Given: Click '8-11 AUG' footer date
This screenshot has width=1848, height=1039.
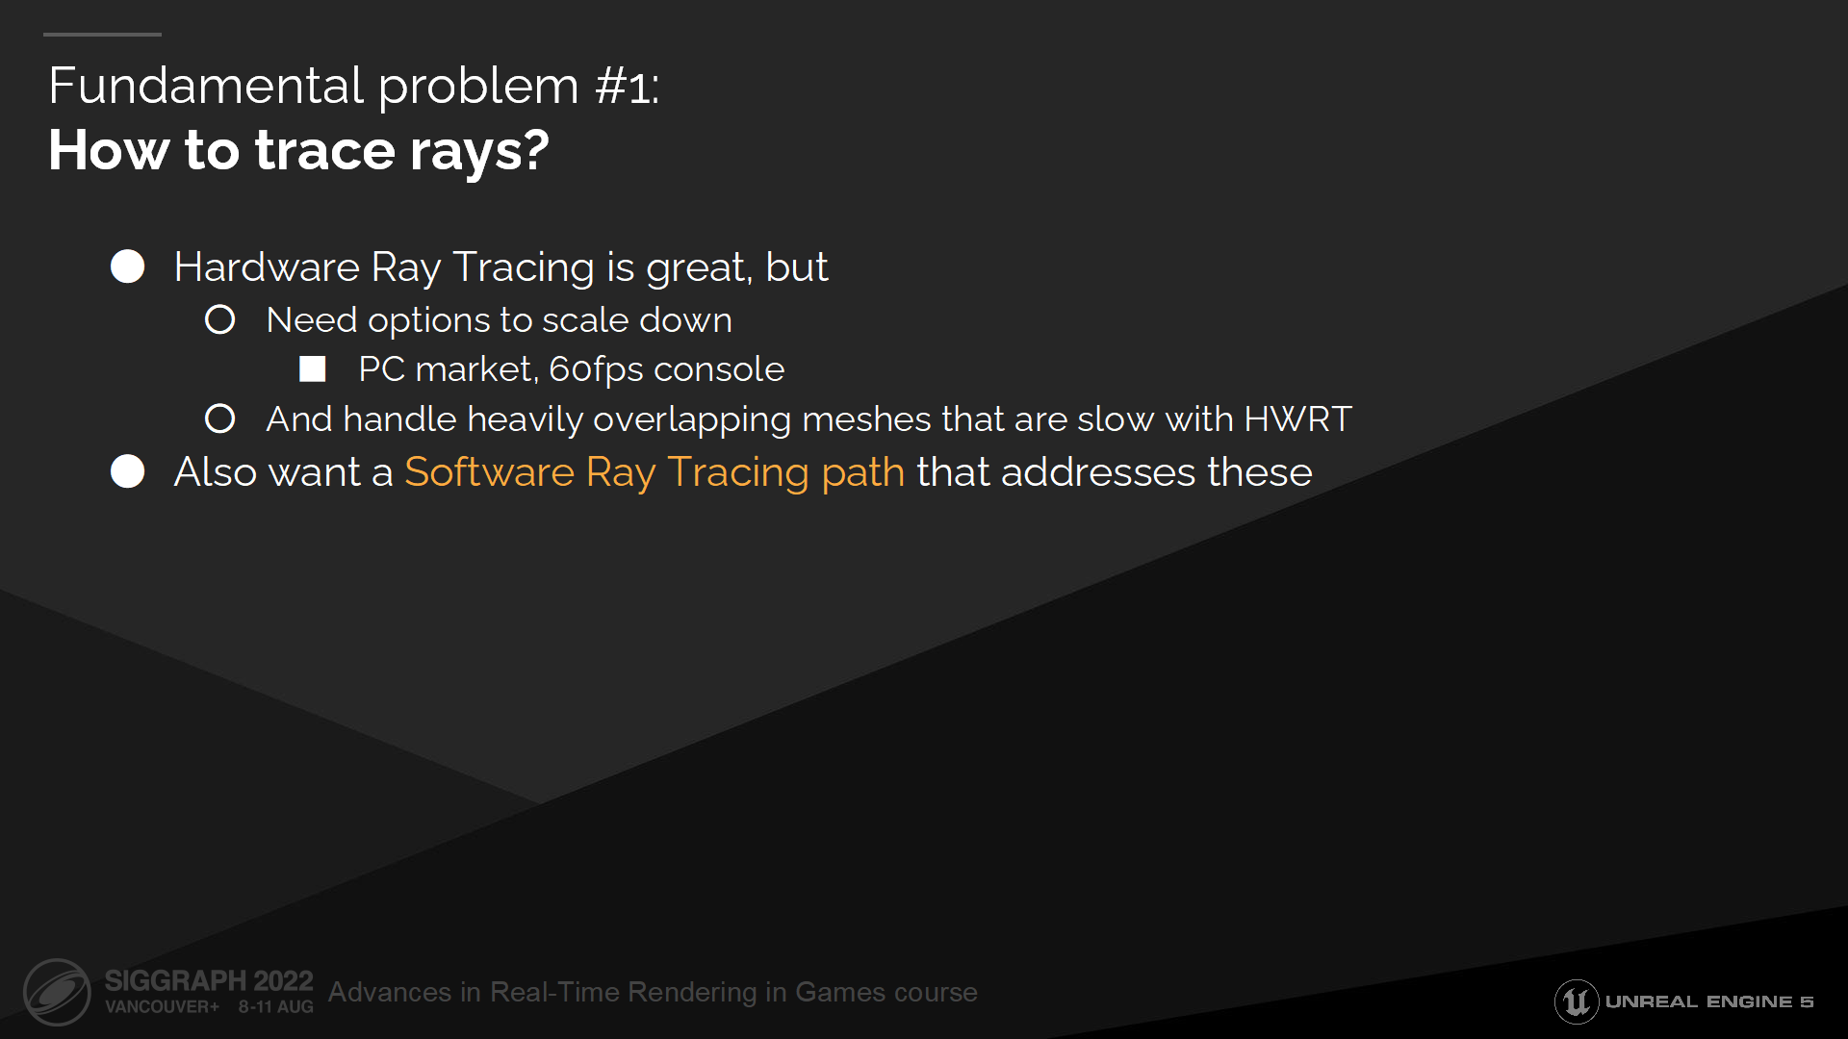Looking at the screenshot, I should pos(276,1007).
